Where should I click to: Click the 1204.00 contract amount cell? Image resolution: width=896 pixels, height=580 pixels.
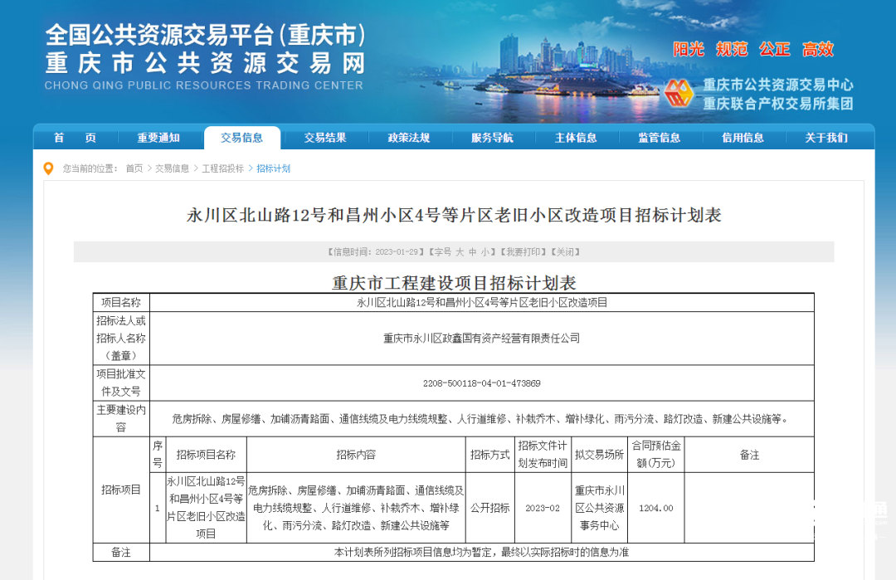pyautogui.click(x=656, y=508)
